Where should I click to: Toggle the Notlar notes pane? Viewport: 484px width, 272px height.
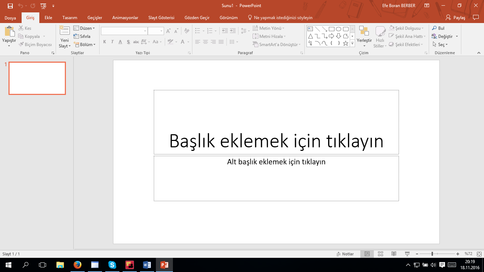pos(345,254)
